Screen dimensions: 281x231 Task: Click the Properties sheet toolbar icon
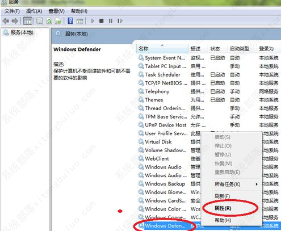(x=40, y=21)
